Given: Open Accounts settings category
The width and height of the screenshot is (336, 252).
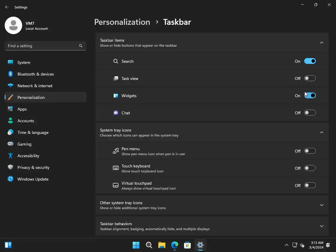Looking at the screenshot, I should point(45,121).
